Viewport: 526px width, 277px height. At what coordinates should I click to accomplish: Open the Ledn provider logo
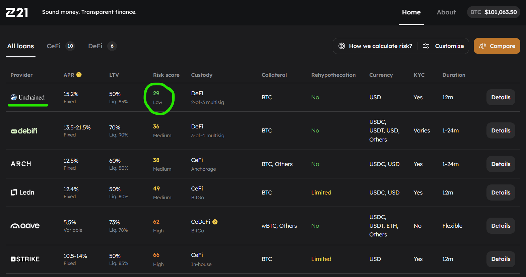pos(22,192)
